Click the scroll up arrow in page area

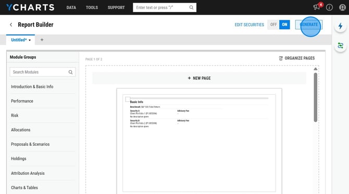[x=315, y=69]
